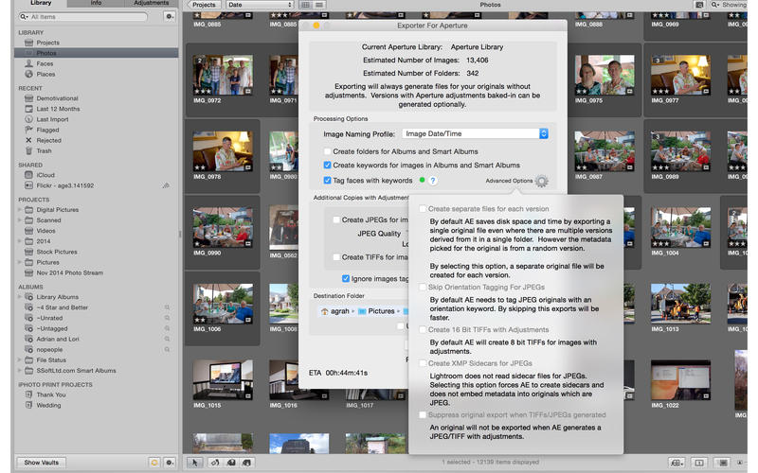758x473 pixels.
Task: Open Flickr - age3.141592 shared account
Action: coord(64,185)
